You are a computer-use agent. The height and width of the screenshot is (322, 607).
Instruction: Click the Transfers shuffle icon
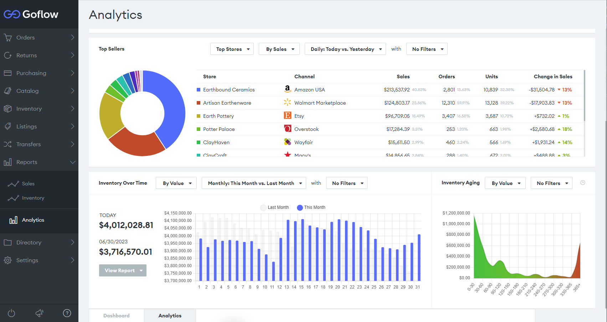(x=8, y=144)
